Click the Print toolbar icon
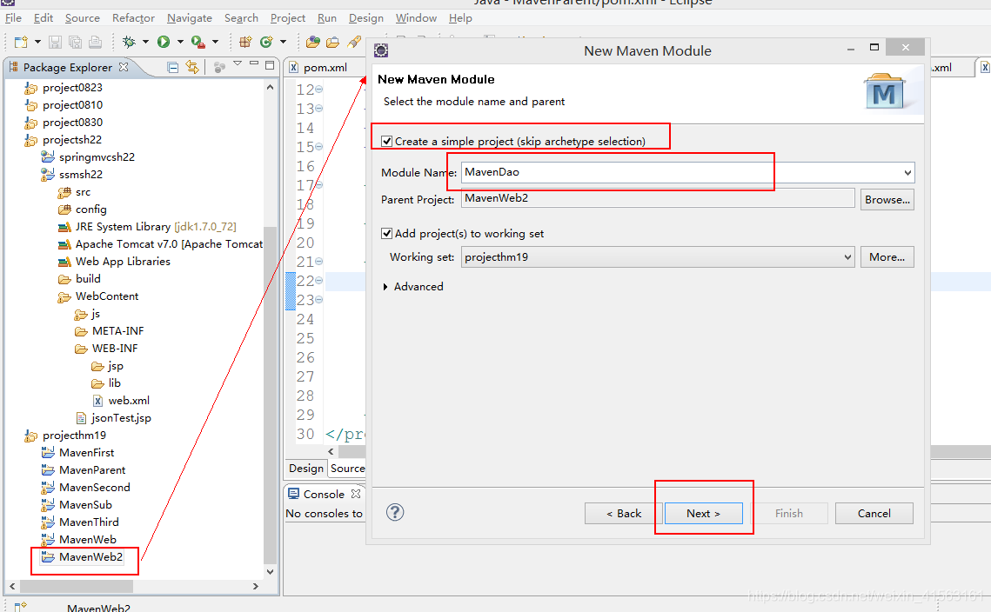The image size is (991, 612). tap(95, 42)
